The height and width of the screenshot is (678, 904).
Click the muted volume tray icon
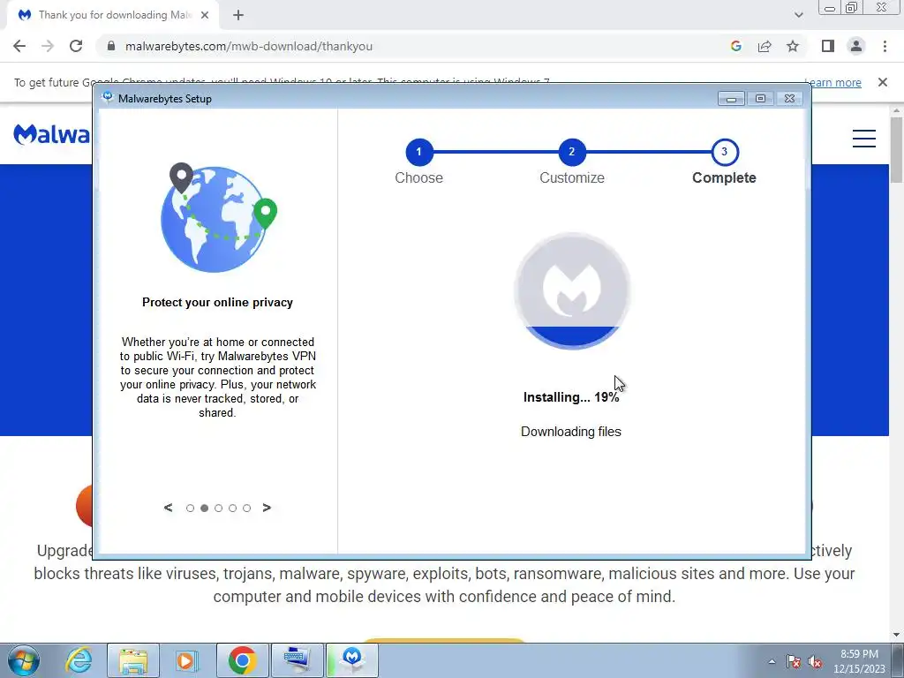815,661
